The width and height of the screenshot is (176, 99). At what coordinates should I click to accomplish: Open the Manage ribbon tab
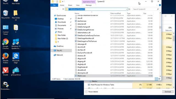point(89,5)
